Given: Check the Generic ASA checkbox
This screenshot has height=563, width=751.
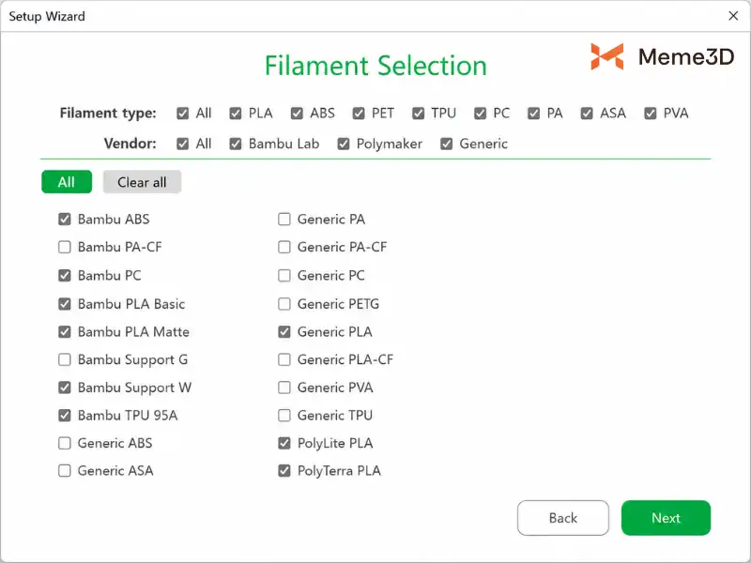Looking at the screenshot, I should [x=64, y=471].
